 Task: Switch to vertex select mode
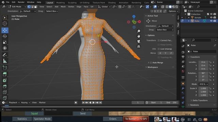click(29, 7)
